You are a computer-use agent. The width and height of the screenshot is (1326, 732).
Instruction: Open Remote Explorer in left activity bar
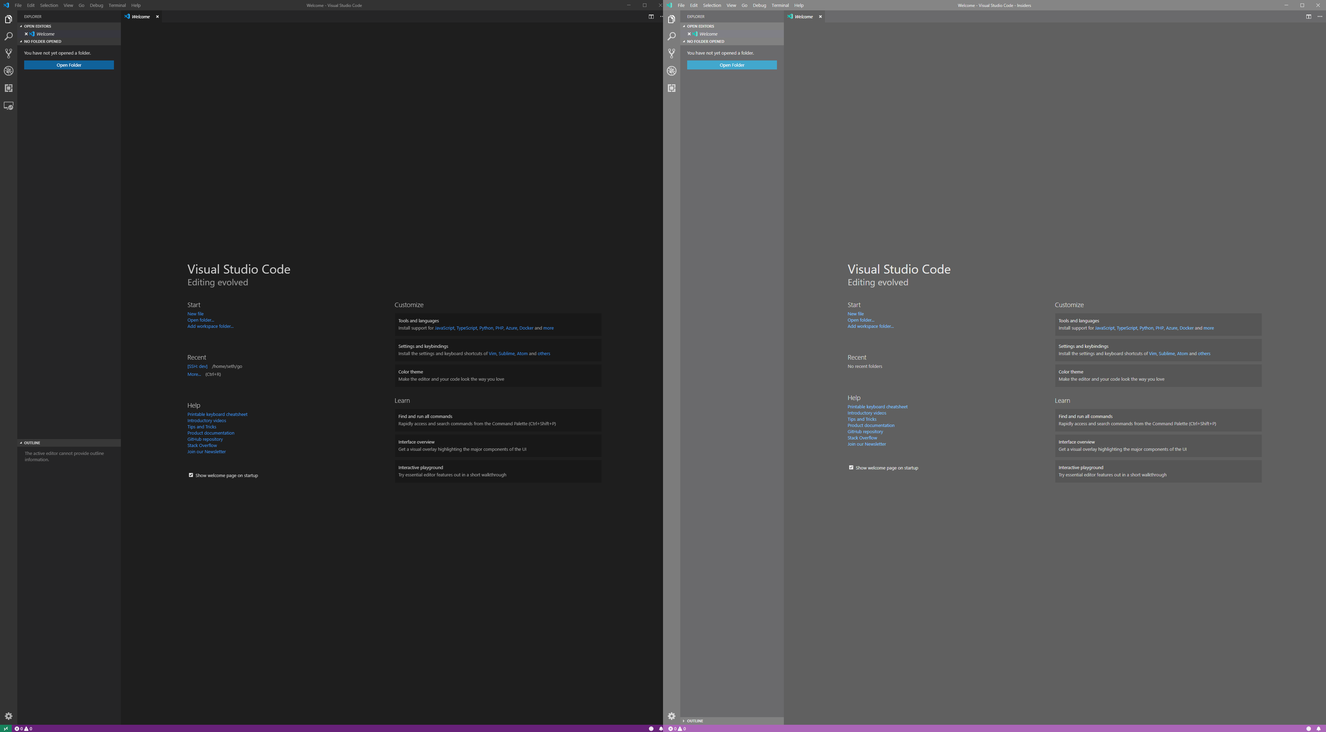point(8,106)
